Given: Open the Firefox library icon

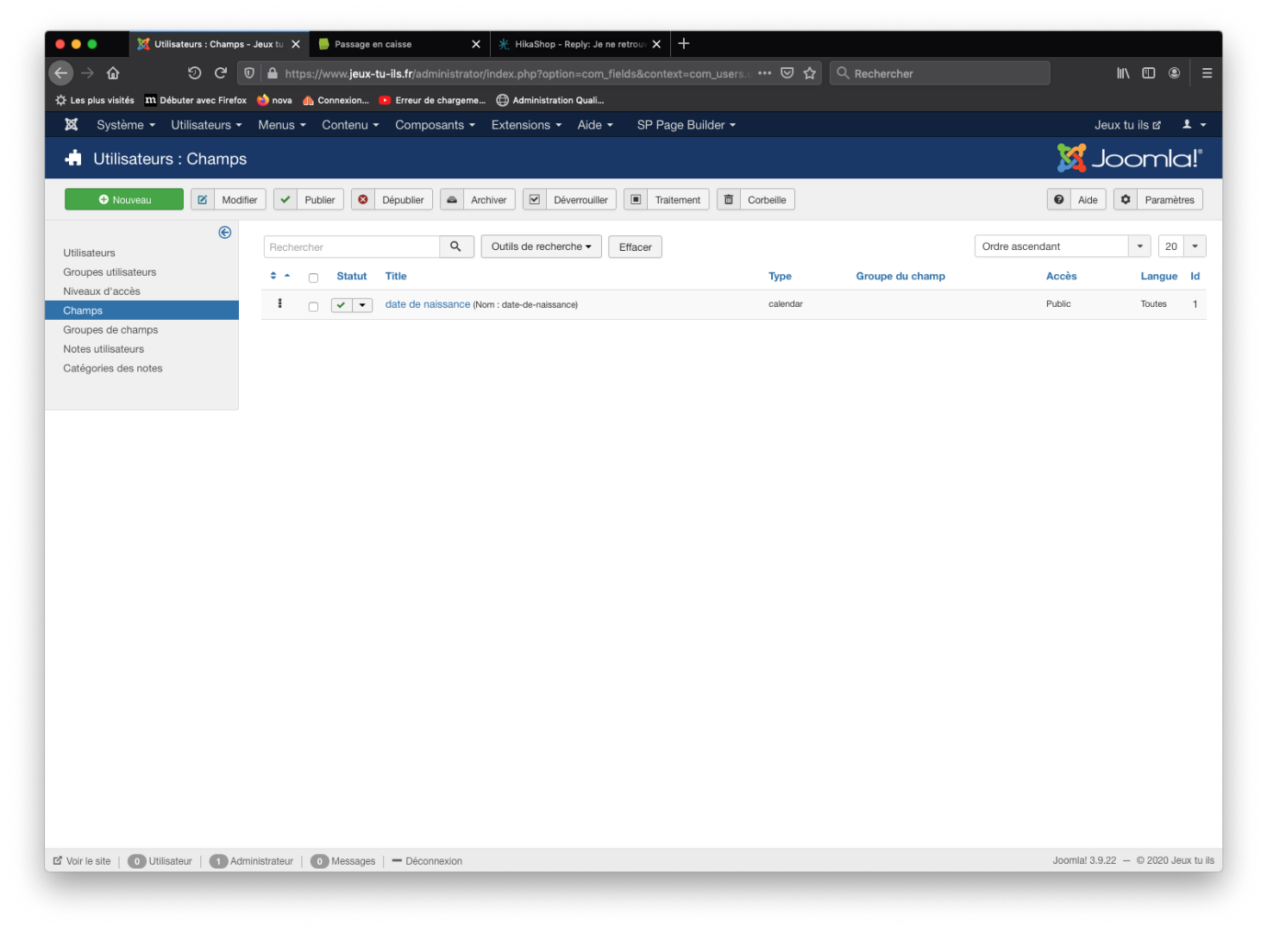Looking at the screenshot, I should [x=1123, y=73].
